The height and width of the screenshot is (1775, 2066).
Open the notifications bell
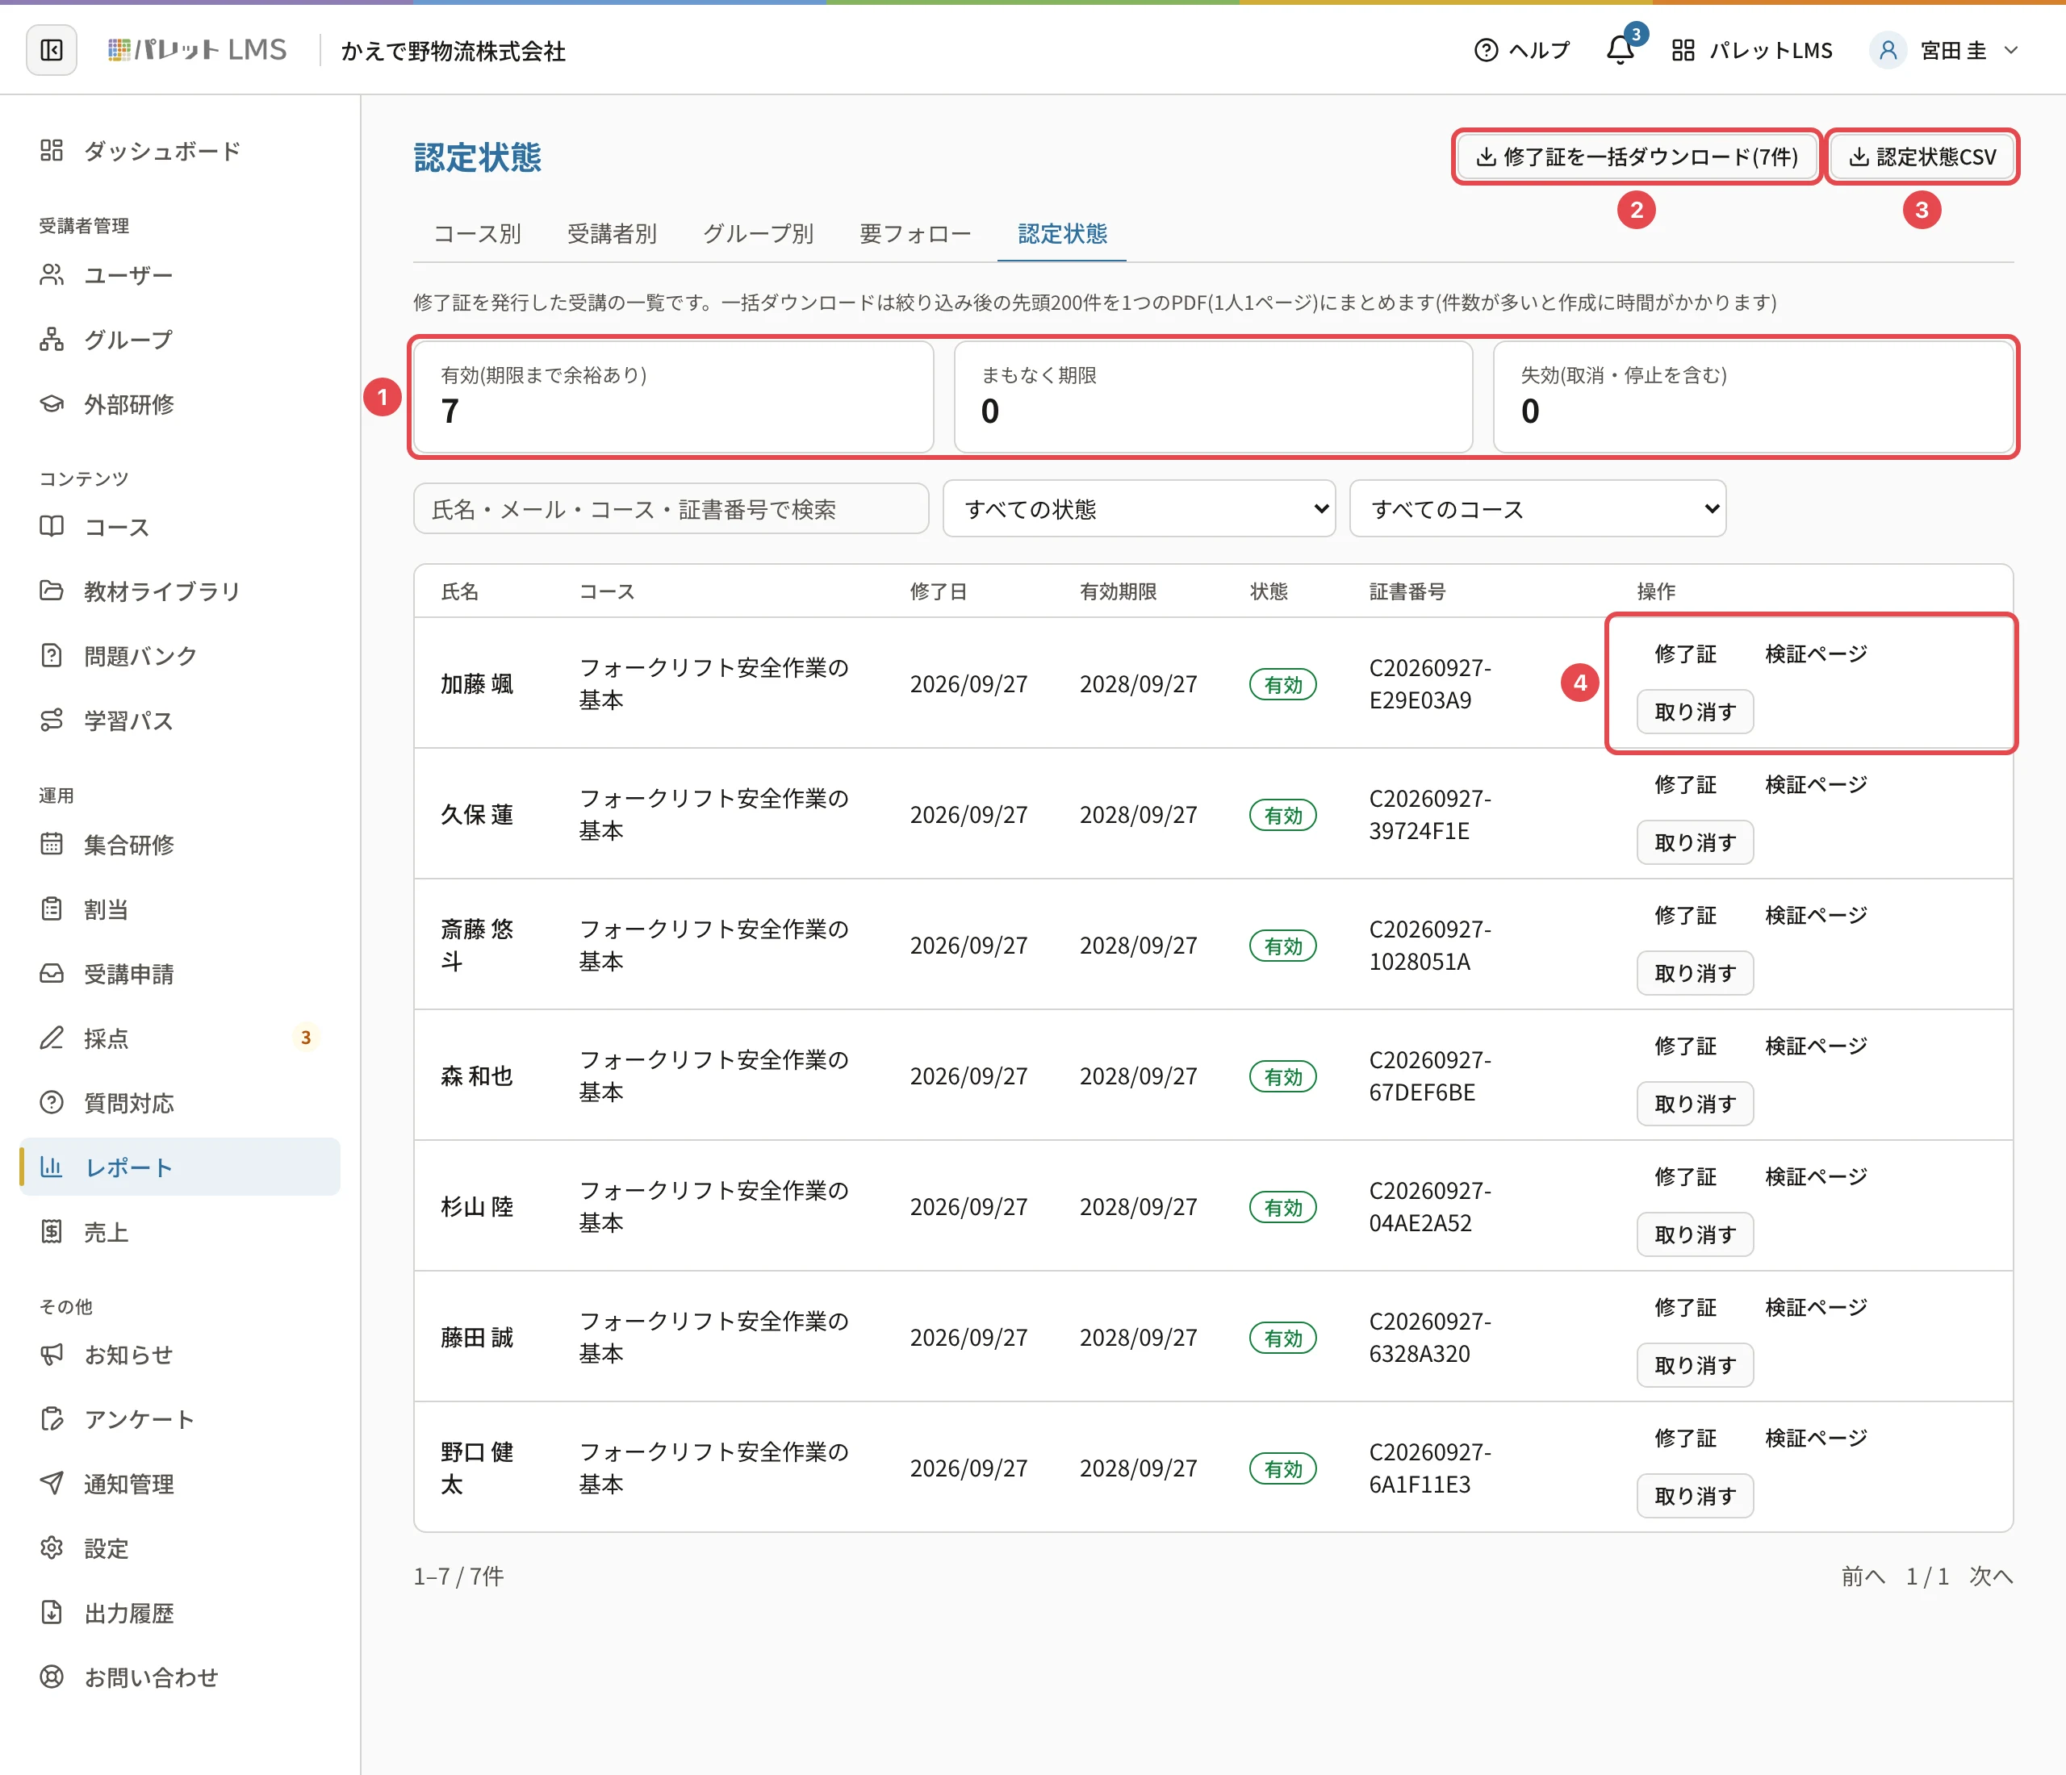[1621, 50]
